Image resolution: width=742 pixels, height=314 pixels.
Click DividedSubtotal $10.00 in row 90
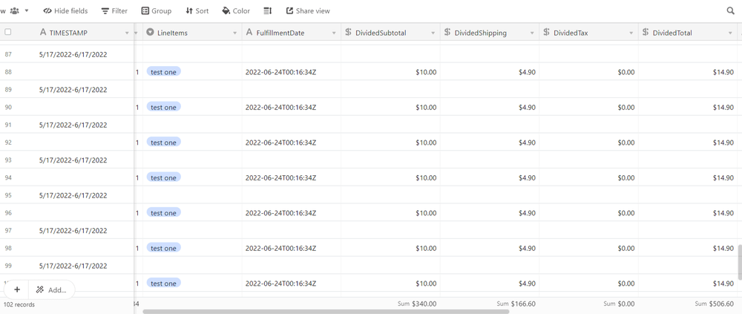pyautogui.click(x=390, y=107)
